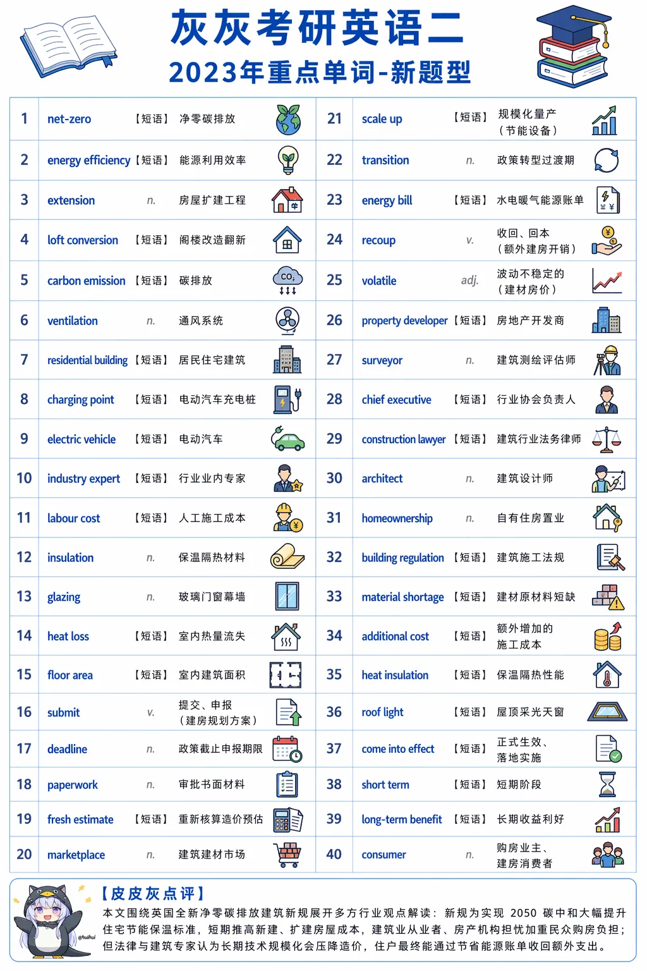Click the document with gavel icon for building regulation
The height and width of the screenshot is (971, 647).
610,558
